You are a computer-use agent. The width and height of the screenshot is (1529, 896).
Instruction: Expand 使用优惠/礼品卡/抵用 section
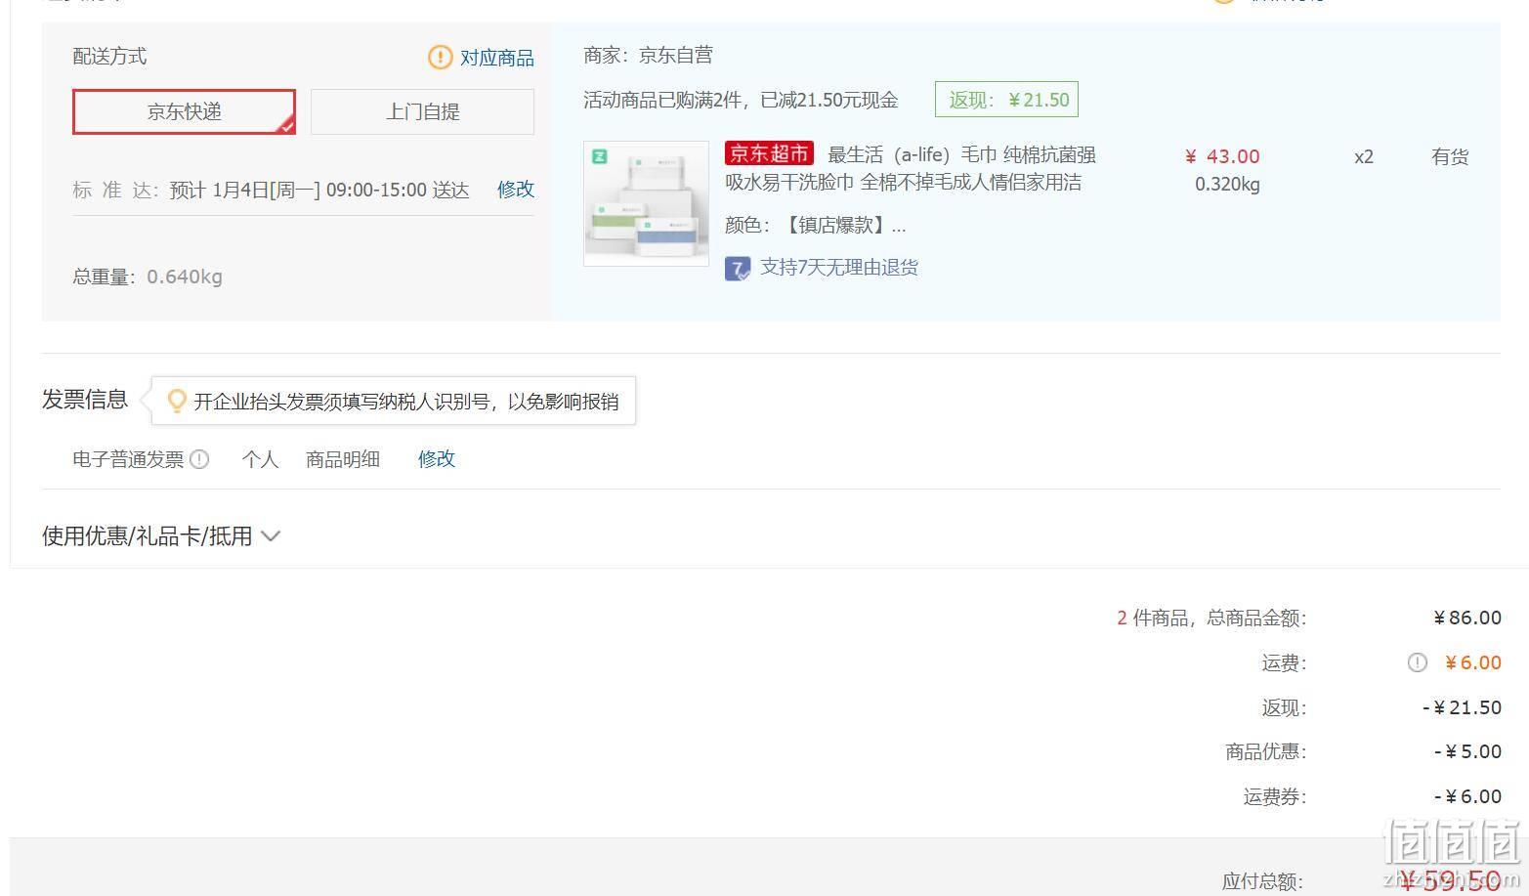(x=161, y=535)
